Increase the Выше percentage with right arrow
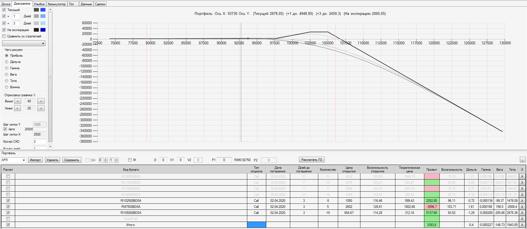This screenshot has width=527, height=229. 41,101
